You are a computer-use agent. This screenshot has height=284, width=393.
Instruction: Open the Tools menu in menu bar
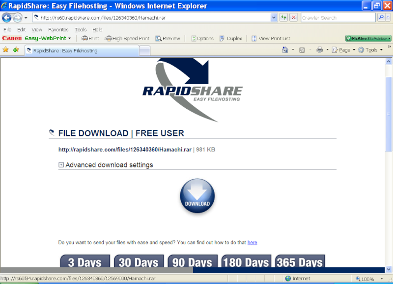pos(81,30)
